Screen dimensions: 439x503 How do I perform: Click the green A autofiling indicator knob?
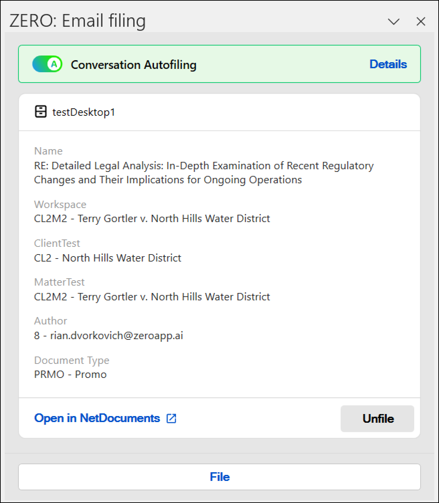pos(54,64)
